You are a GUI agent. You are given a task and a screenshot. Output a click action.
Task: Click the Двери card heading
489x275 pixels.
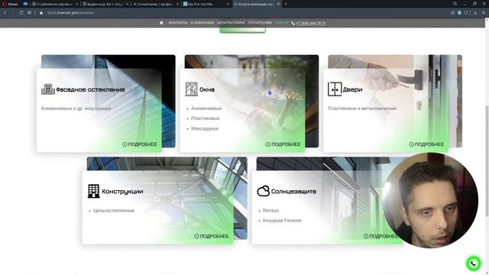coord(352,89)
